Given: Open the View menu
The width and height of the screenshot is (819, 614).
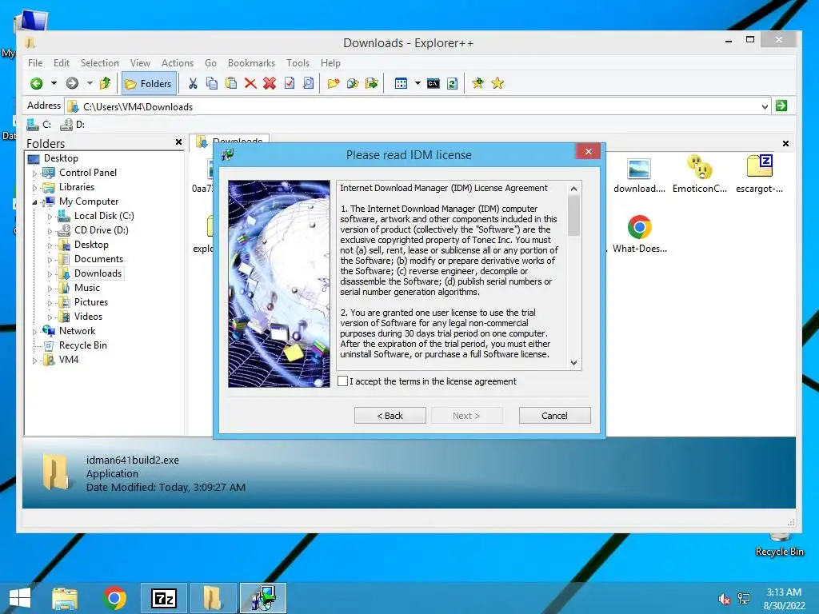Looking at the screenshot, I should [x=140, y=63].
